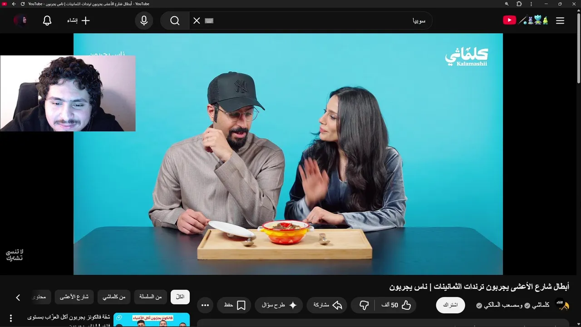Open the كلماشي channel link
This screenshot has width=581, height=327.
tap(540, 305)
